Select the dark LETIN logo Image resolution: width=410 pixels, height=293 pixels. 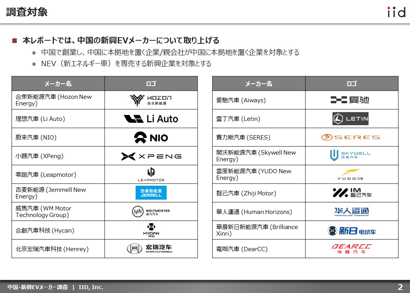point(350,119)
